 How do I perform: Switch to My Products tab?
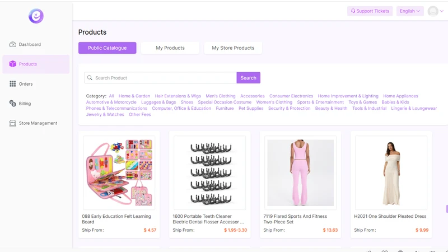[x=170, y=48]
